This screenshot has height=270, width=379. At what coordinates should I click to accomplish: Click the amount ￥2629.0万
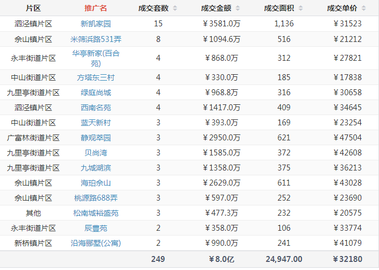[x=221, y=183]
